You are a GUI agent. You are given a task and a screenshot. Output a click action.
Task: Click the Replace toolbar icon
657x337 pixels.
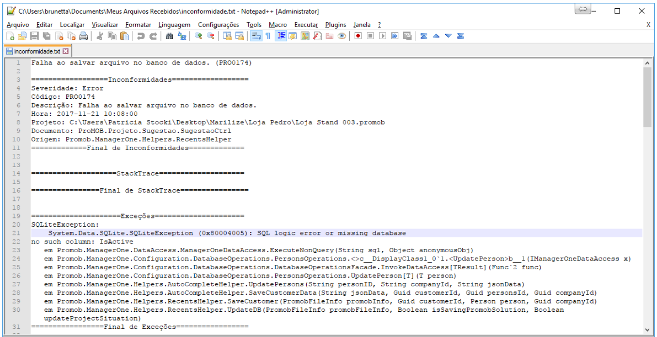(182, 36)
